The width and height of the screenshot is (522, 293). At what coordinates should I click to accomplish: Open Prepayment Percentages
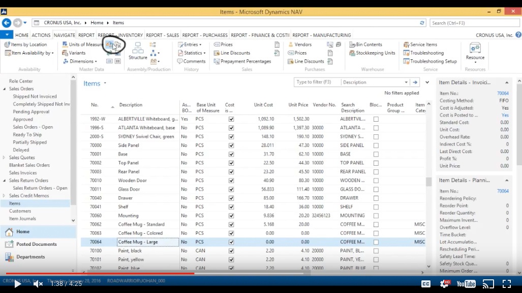[242, 61]
